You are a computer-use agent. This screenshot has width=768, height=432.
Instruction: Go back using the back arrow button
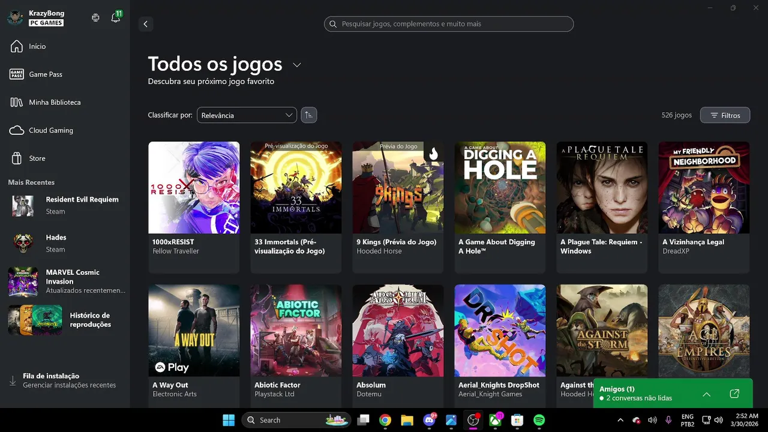click(x=145, y=24)
